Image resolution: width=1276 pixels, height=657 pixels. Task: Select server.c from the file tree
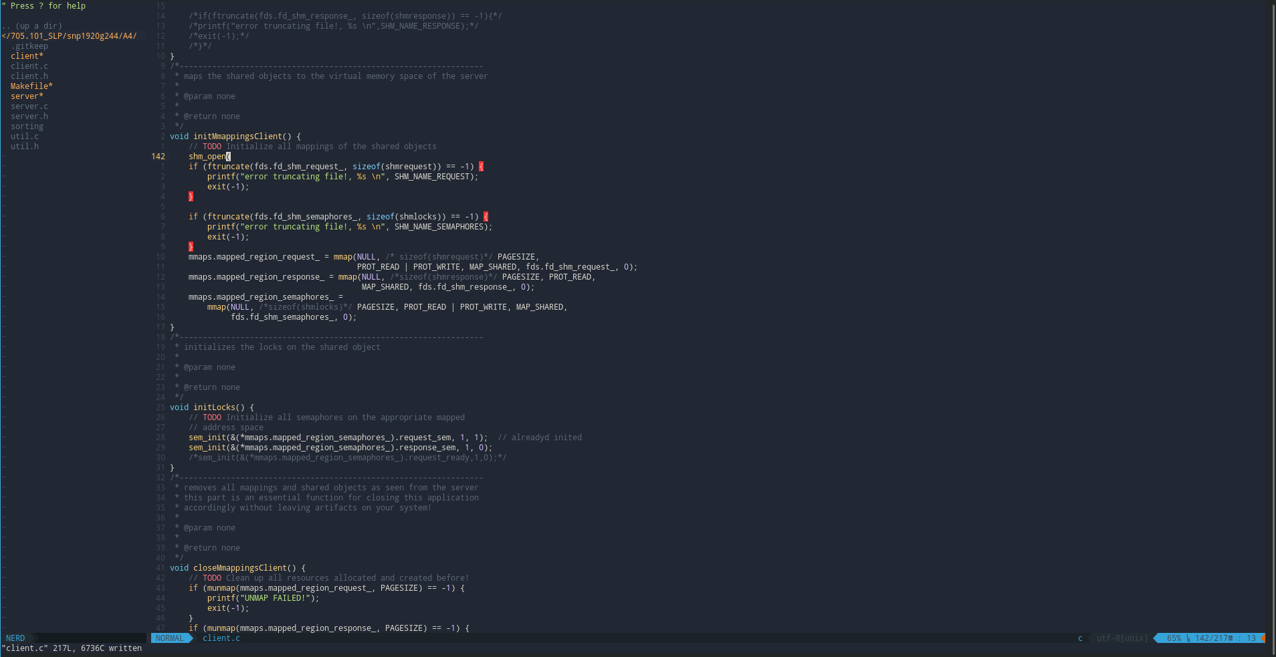click(x=29, y=106)
